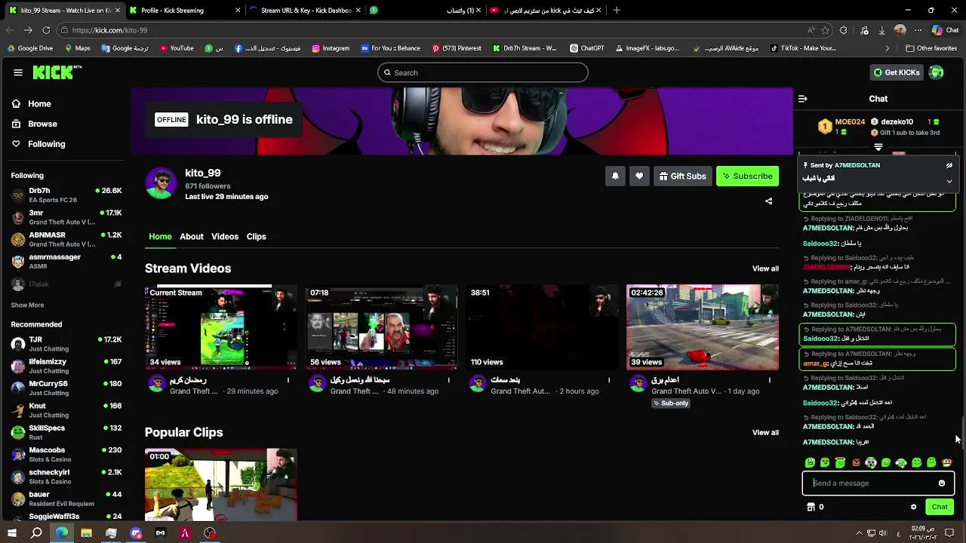The image size is (966, 543).
Task: Switch to Stream URL & Key browser tab
Action: pos(306,11)
